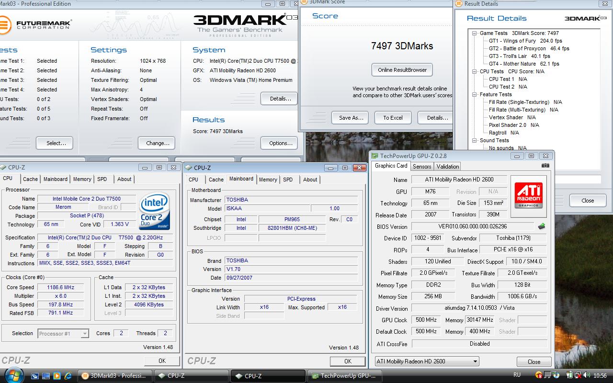Click To Excel button
613x383 pixels.
point(393,118)
